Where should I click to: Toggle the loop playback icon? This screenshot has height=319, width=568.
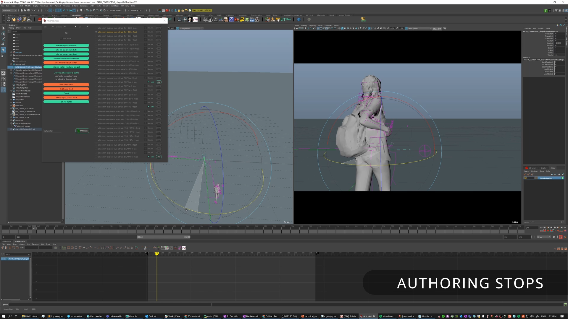(554, 237)
